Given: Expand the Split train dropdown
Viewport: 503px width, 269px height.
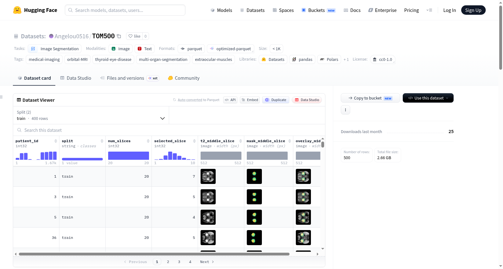Looking at the screenshot, I should point(91,115).
